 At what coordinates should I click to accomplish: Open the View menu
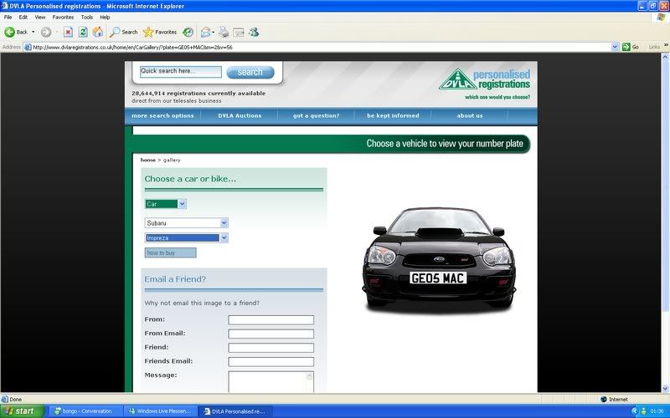[x=40, y=17]
